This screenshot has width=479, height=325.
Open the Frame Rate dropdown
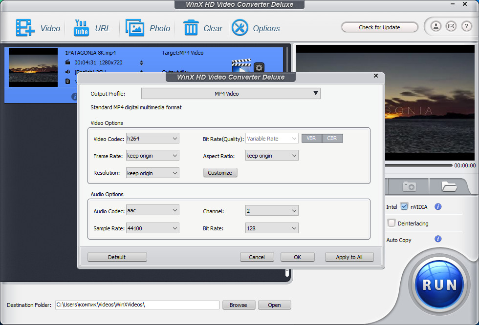[152, 156]
